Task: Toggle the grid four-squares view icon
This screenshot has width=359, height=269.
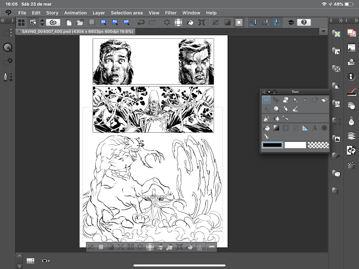Action: pos(21,22)
